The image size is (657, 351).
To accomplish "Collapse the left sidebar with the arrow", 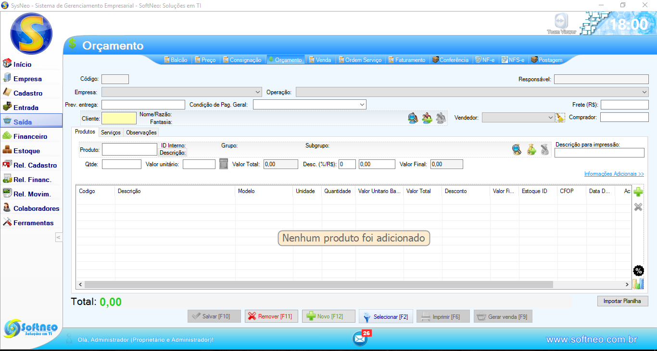I will pos(58,237).
